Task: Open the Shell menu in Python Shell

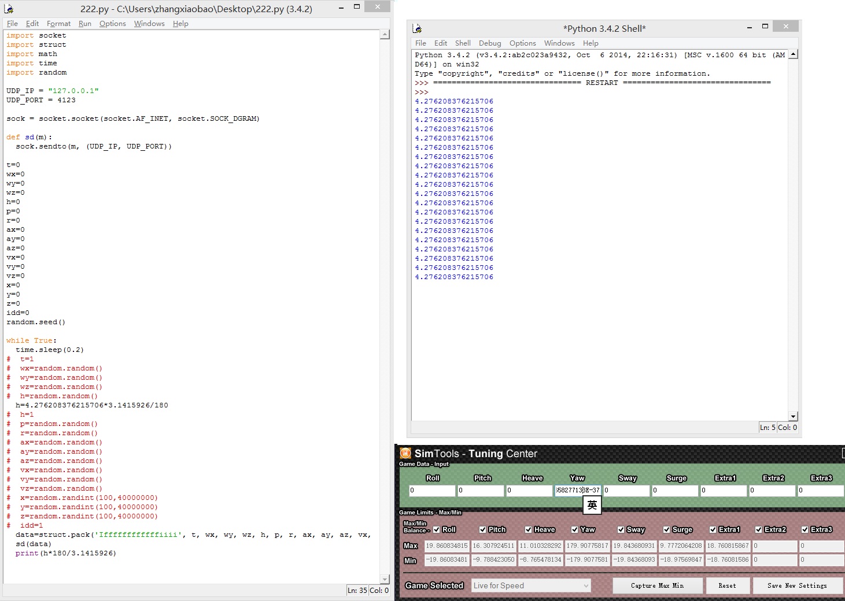Action: pyautogui.click(x=463, y=43)
